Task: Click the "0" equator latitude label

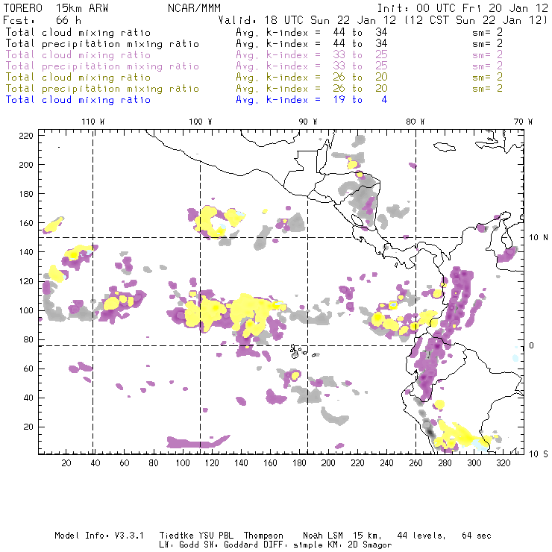Action: pyautogui.click(x=531, y=345)
